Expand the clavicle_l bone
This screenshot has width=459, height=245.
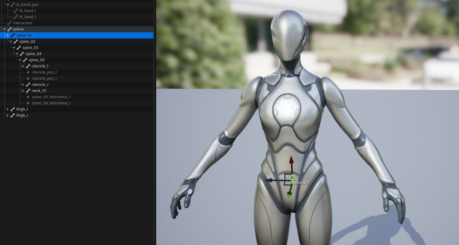tap(23, 66)
